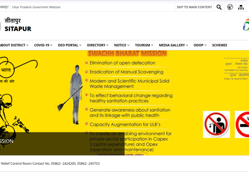Open the Media Gallery dropdown
The width and height of the screenshot is (249, 172).
pyautogui.click(x=173, y=45)
